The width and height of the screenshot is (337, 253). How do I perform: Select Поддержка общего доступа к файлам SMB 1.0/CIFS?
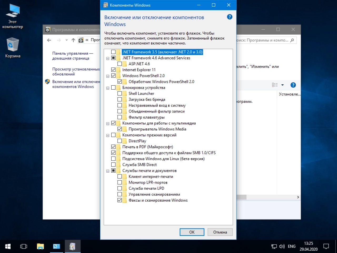point(169,153)
